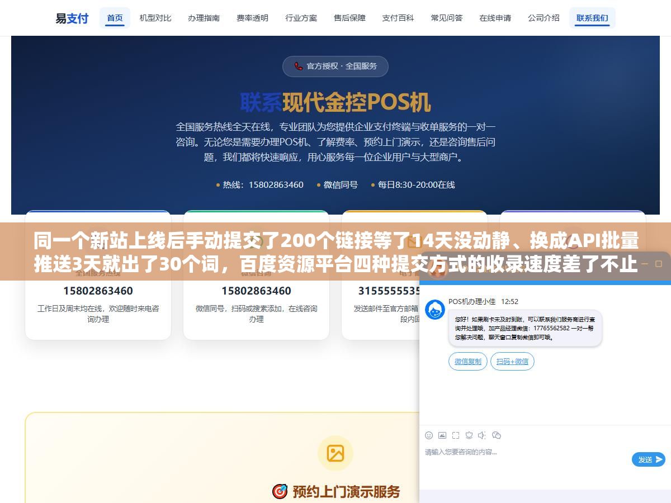Viewport: 671px width, 503px height.
Task: Click the 12:52 chat timestamp
Action: [509, 301]
